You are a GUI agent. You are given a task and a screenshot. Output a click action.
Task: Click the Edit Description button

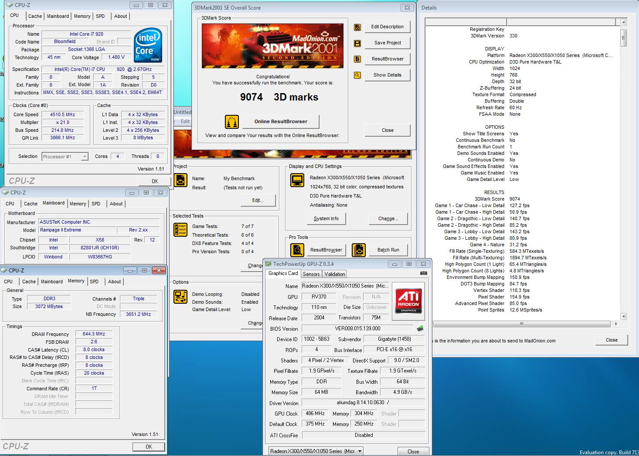[387, 27]
